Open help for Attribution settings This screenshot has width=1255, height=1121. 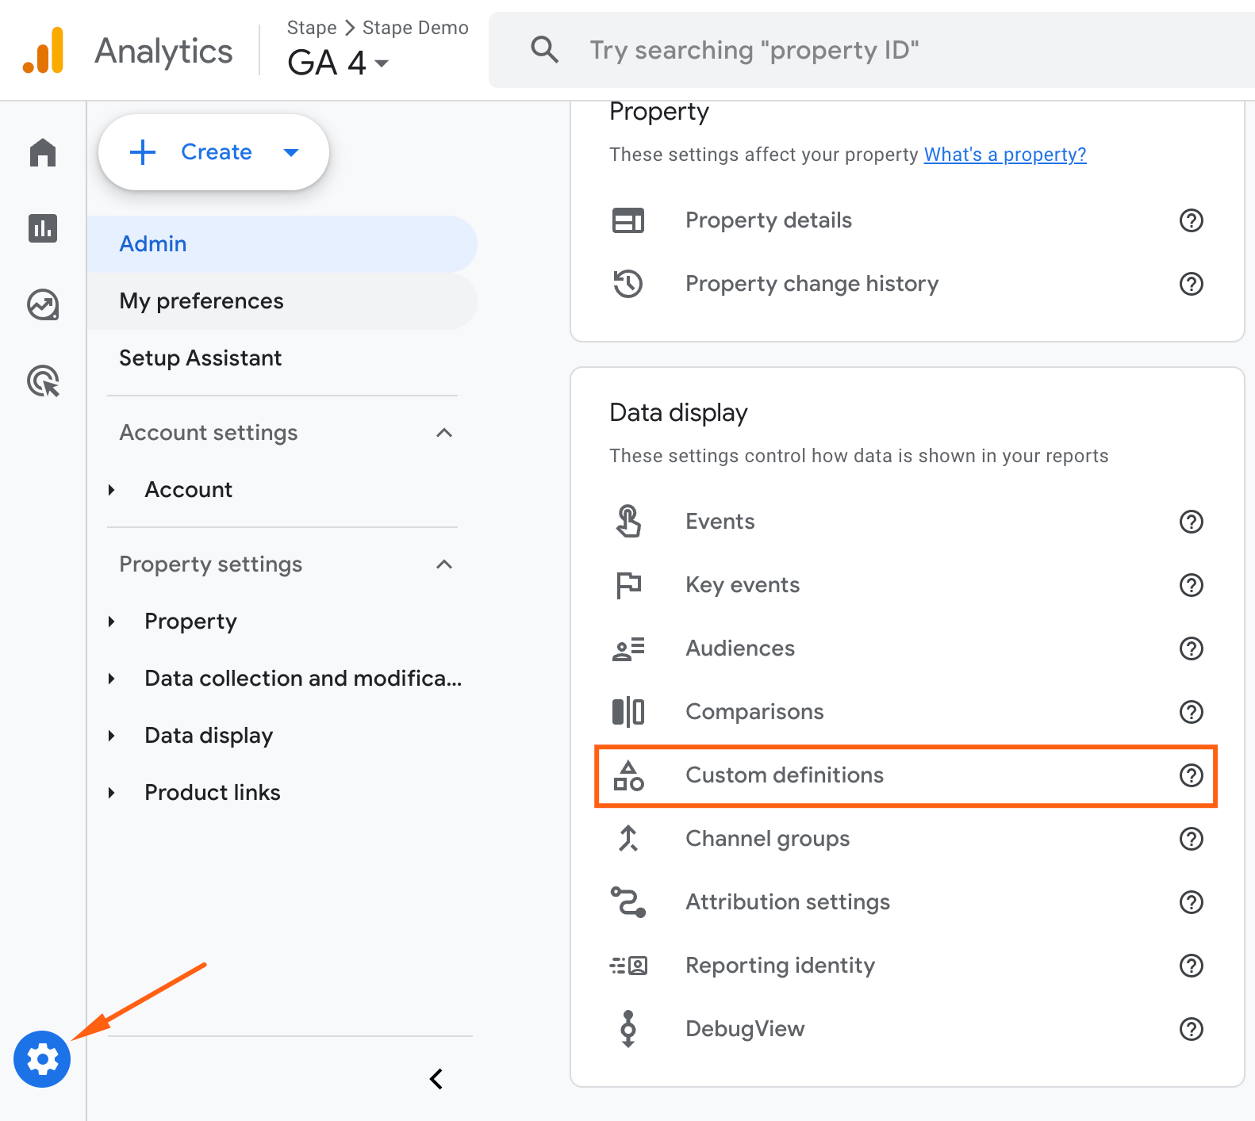[1192, 902]
